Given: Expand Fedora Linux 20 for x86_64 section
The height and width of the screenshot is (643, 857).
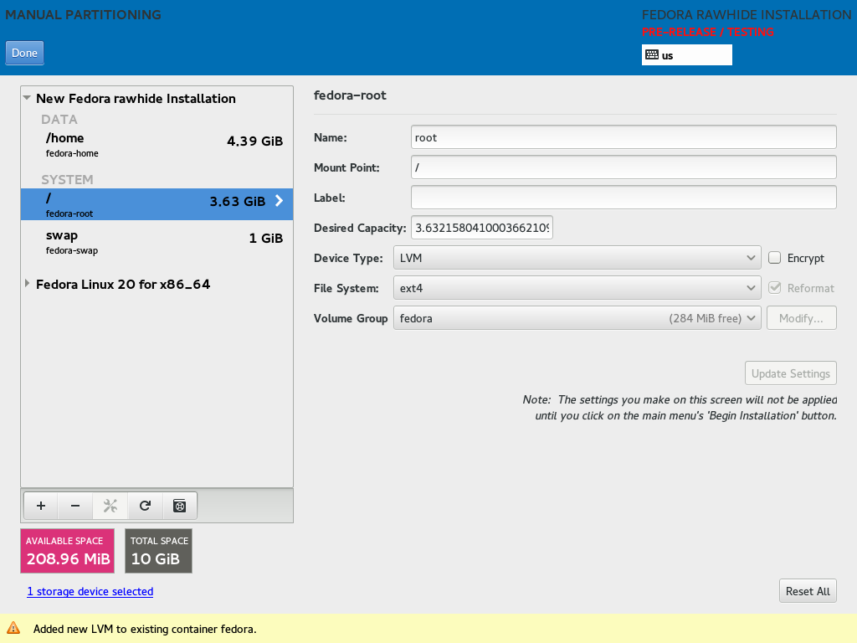Looking at the screenshot, I should [x=27, y=283].
